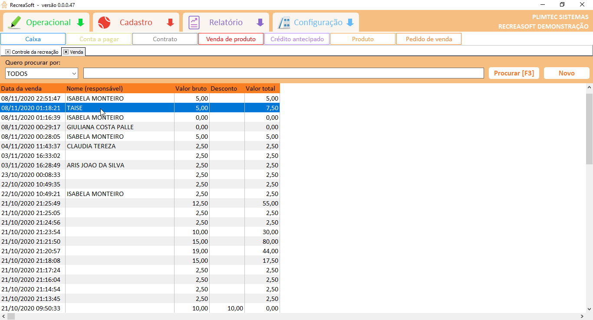Screen dimensions: 593x320
Task: Open the Caixa section
Action: [33, 39]
